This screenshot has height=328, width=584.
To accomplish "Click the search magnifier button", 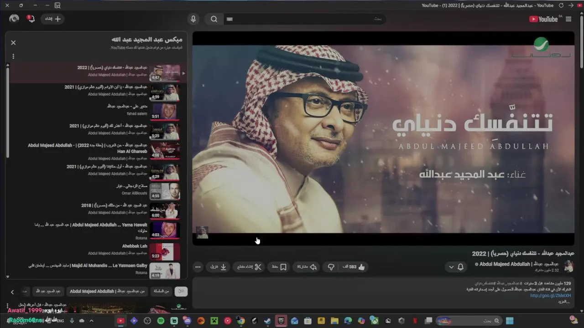I will (214, 19).
